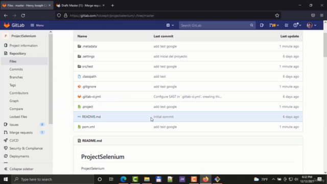
Task: Bookmark this page with the star
Action: click(277, 15)
